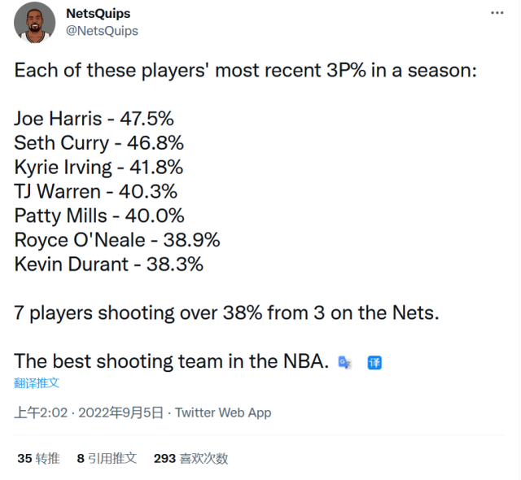Open the three-dot more options menu
Viewport: 521px width, 480px height.
[x=497, y=13]
